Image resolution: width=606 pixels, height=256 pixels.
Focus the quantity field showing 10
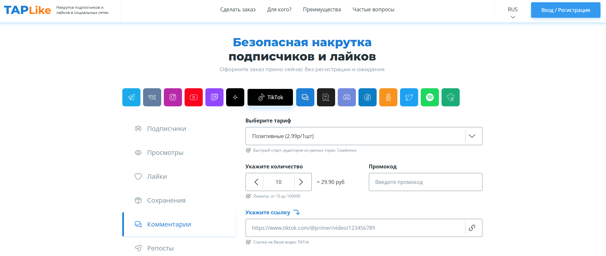278,182
